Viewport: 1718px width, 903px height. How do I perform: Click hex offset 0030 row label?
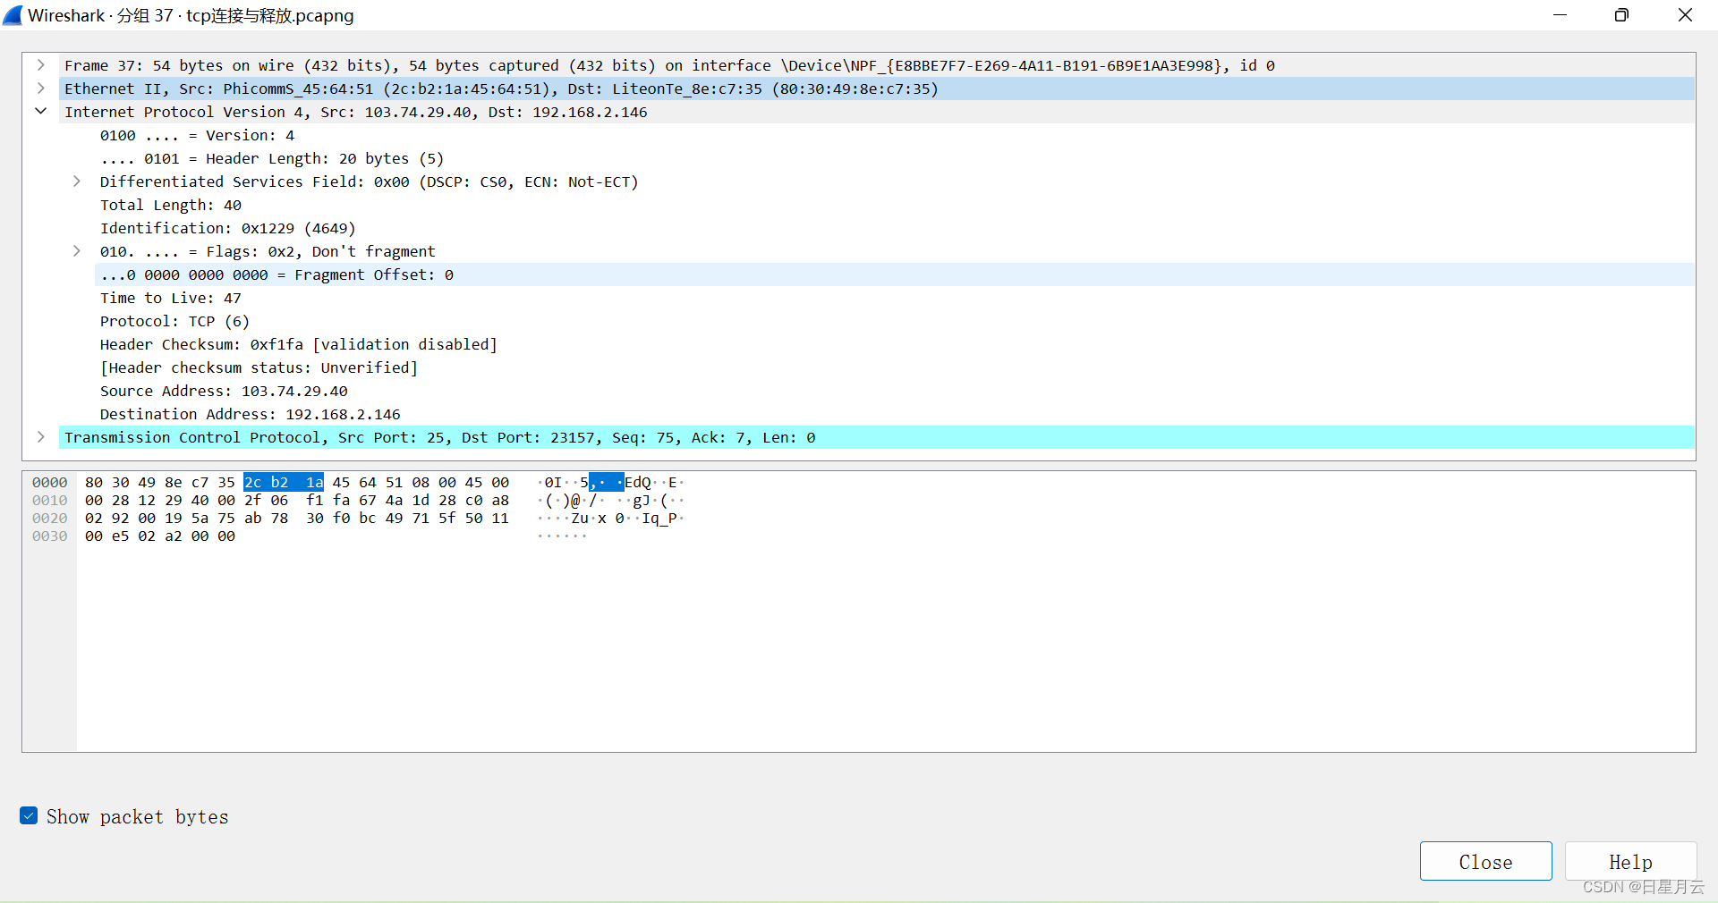[50, 536]
